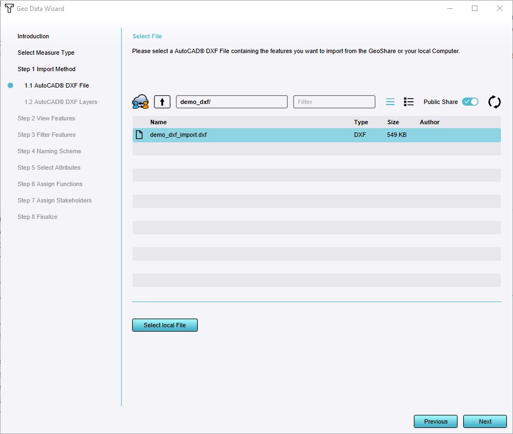Go up one folder level

point(162,102)
